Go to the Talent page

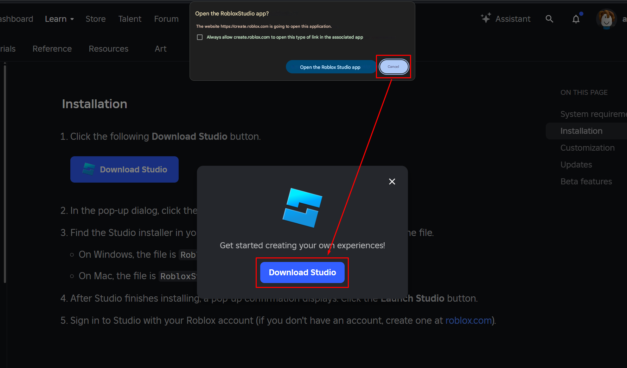point(130,19)
